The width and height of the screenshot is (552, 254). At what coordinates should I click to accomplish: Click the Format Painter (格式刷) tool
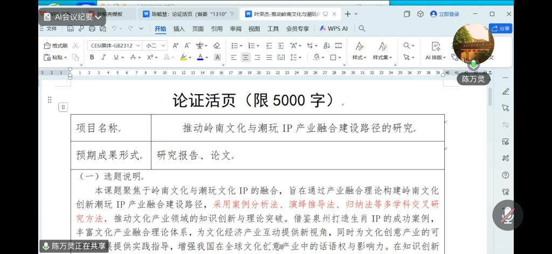click(56, 46)
